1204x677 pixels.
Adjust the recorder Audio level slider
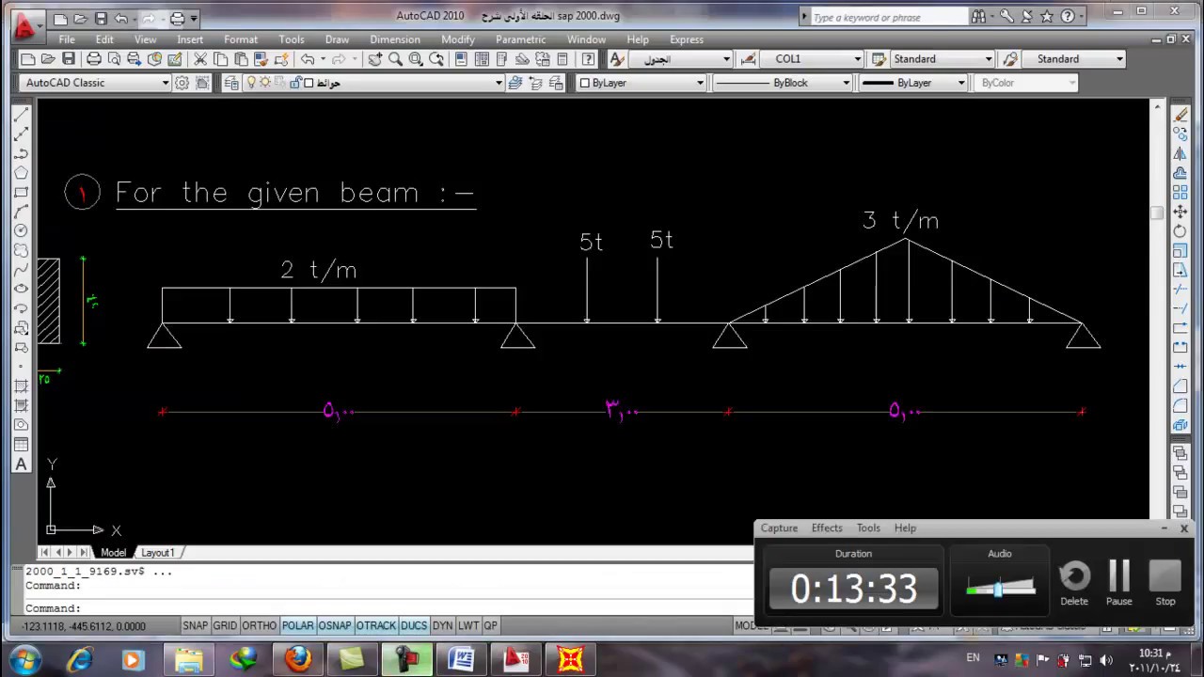coord(1000,589)
